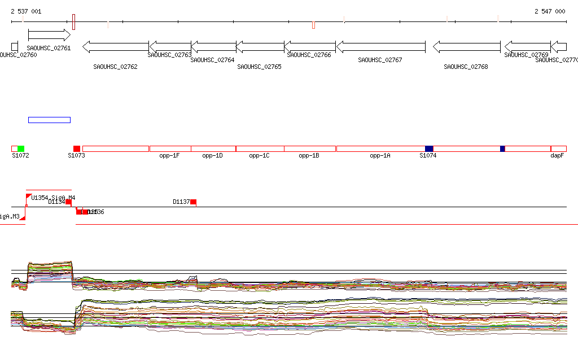Select the opp-1C gene segment box
Image resolution: width=578 pixels, height=345 pixels.
260,149
